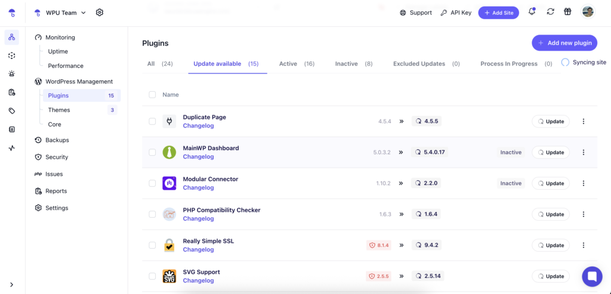This screenshot has height=294, width=611.
Task: Click the umbrella logo in the far-left rail
Action: click(12, 13)
